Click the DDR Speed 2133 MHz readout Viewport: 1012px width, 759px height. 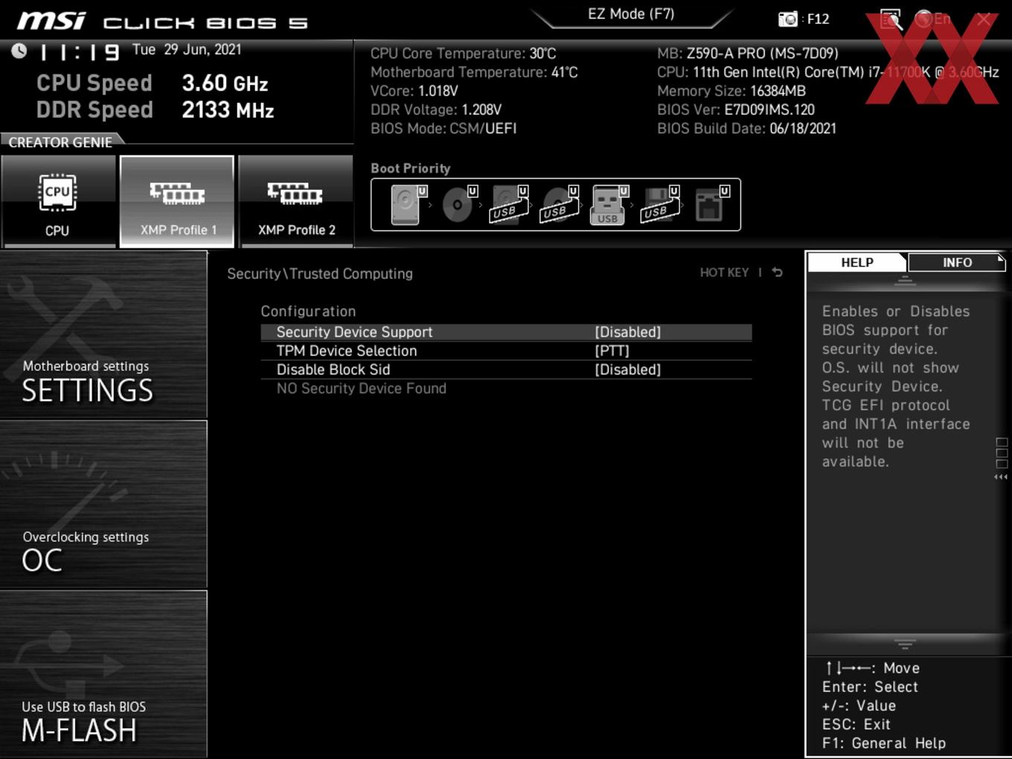[156, 109]
